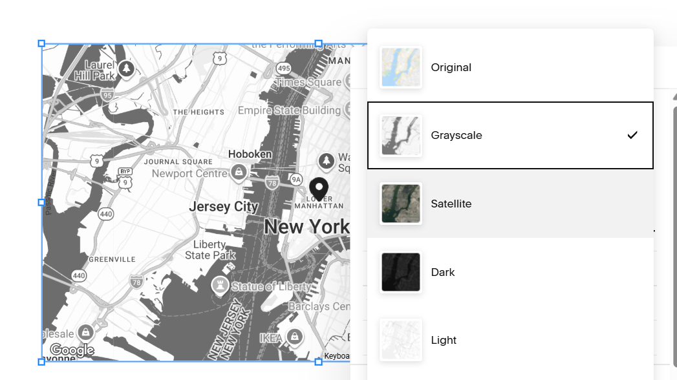This screenshot has width=677, height=380.
Task: Click the IKEA shopping bag icon
Action: tap(295, 336)
